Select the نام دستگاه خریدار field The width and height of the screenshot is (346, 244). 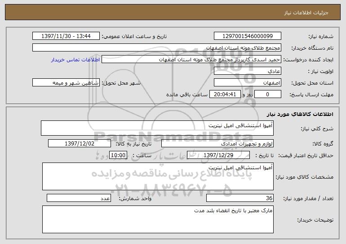157,48
